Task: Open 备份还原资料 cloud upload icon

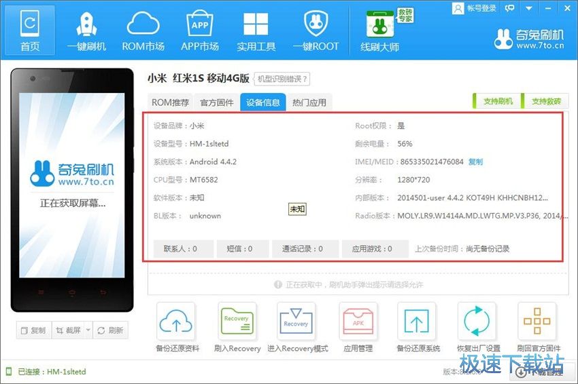Action: coord(176,321)
